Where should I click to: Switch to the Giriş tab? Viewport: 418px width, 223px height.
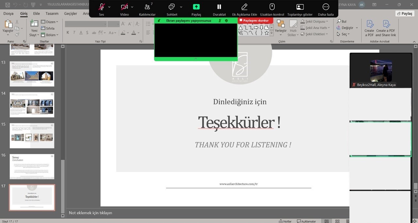point(24,13)
